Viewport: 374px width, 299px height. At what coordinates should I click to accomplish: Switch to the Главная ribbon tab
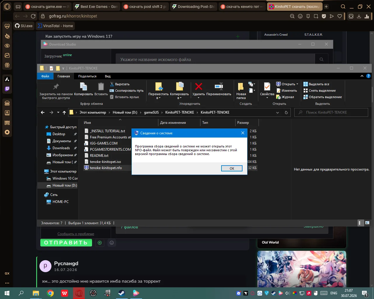[x=64, y=76]
